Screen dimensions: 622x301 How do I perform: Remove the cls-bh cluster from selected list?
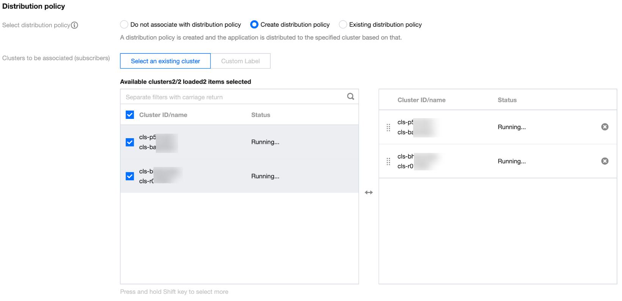605,161
